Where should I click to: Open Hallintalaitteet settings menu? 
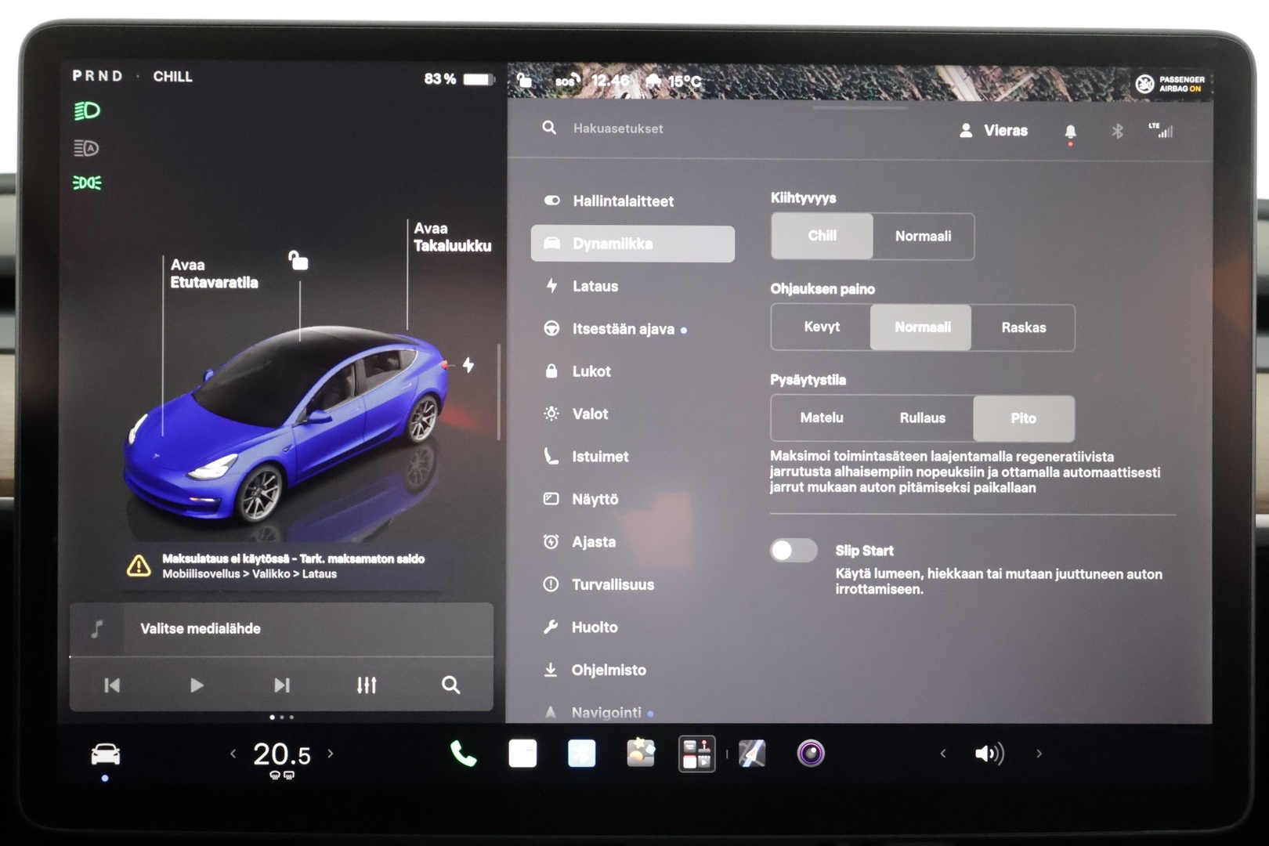coord(633,201)
